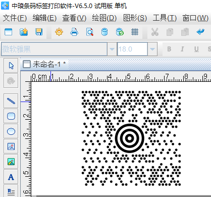Select the rounded rectangle tool
The height and width of the screenshot is (197, 211).
point(11,116)
